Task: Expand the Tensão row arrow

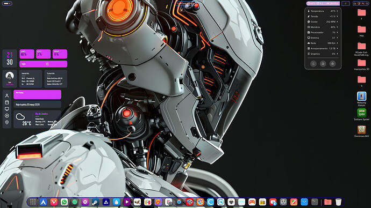Action: (338, 17)
